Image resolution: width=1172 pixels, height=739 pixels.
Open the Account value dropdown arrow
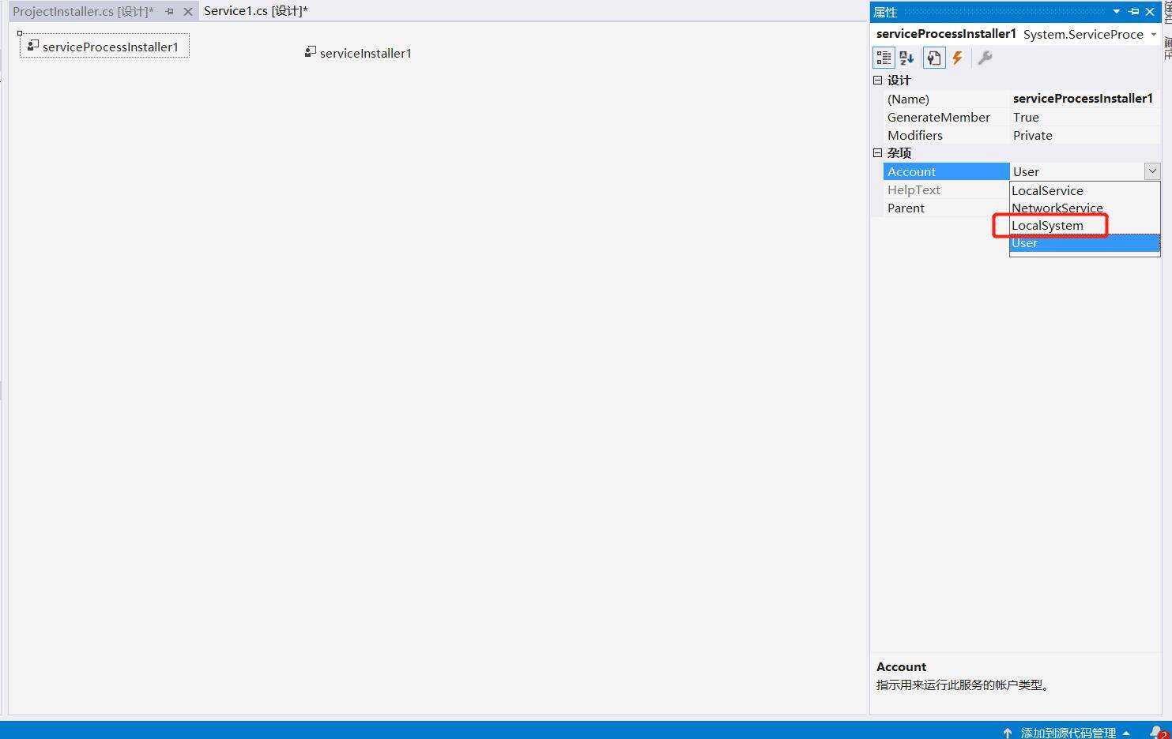pos(1152,171)
